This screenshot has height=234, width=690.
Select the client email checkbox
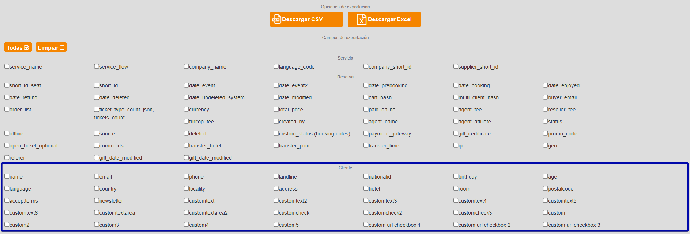97,176
